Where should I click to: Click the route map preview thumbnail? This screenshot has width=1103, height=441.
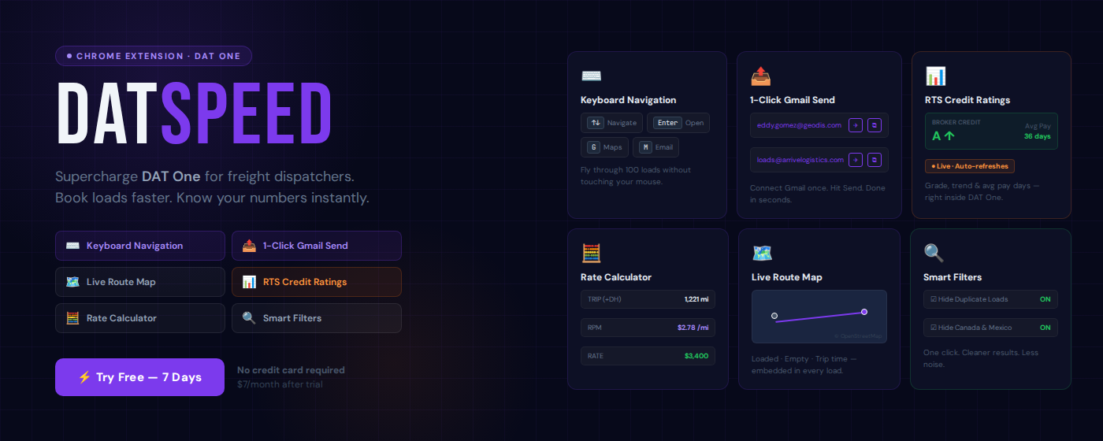(x=819, y=317)
